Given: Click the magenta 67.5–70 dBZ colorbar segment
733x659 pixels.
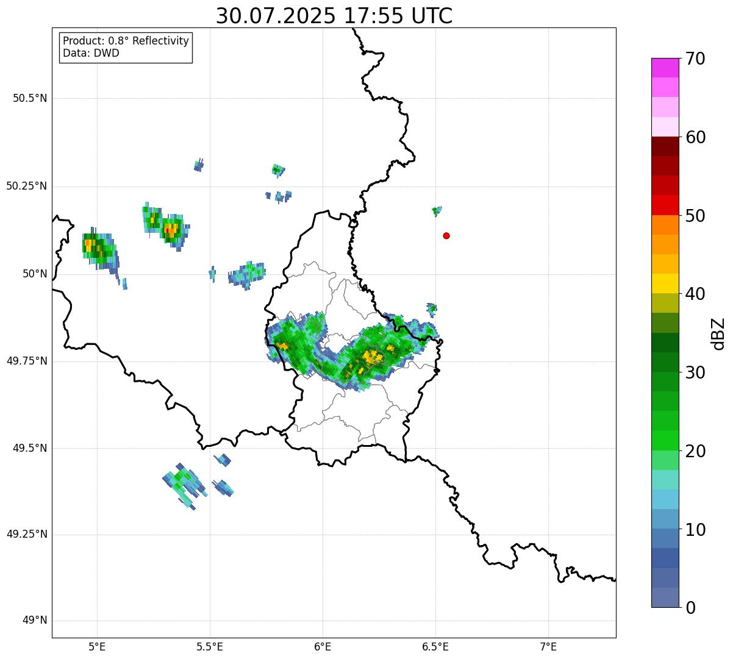Looking at the screenshot, I should pos(665,68).
